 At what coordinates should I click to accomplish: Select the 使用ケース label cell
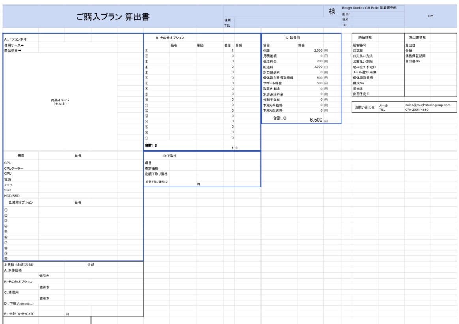point(14,45)
